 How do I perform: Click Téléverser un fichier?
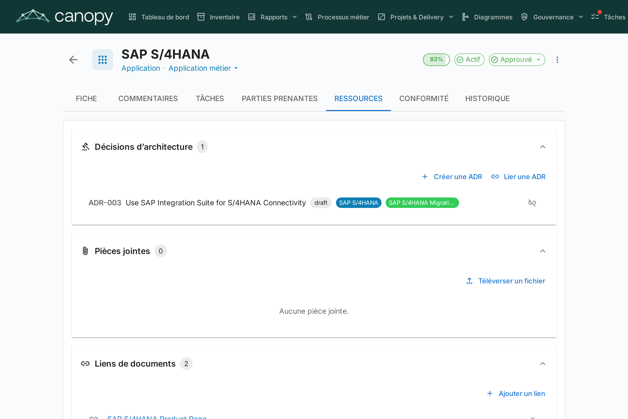pos(506,281)
